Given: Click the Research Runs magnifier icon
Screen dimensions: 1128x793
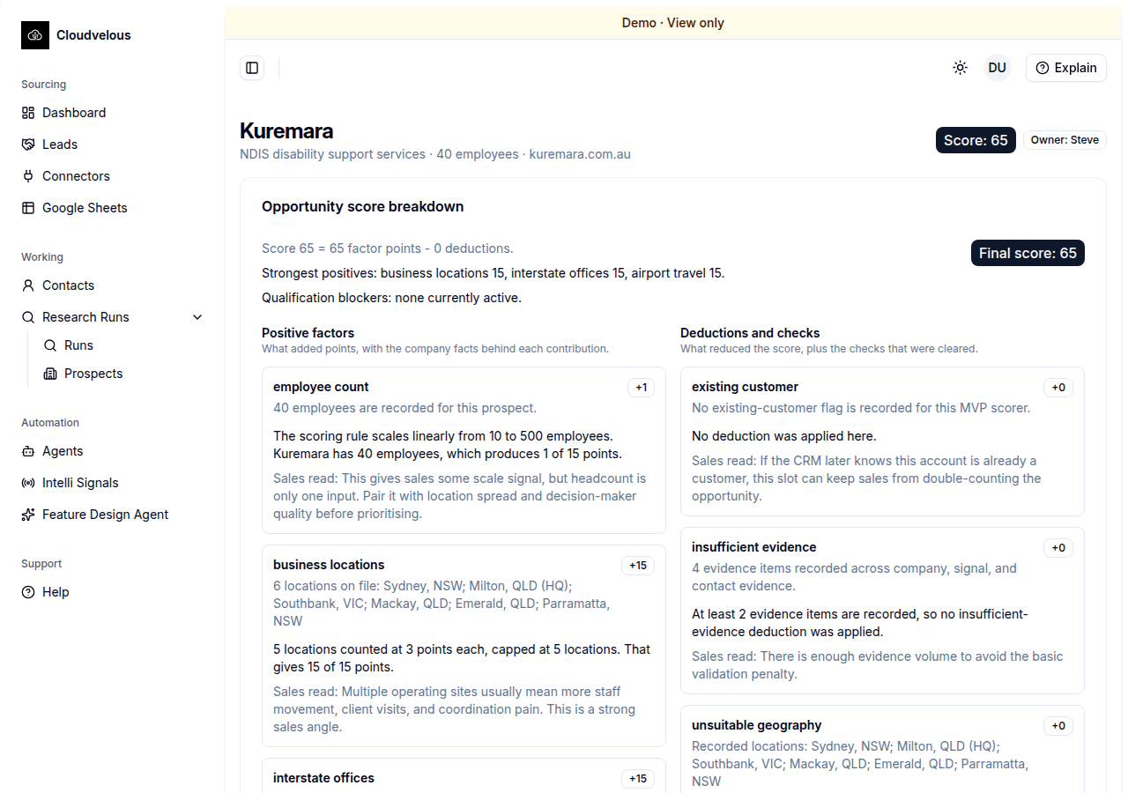Looking at the screenshot, I should 28,317.
